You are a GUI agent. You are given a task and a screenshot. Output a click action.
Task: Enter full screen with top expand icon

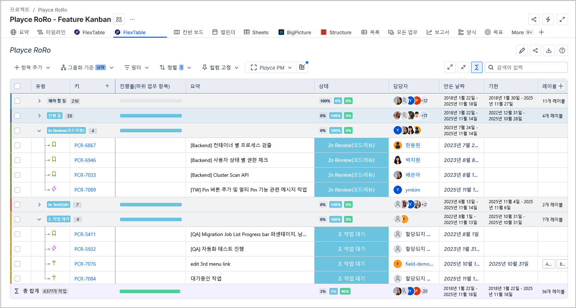(x=562, y=19)
